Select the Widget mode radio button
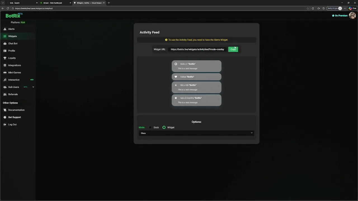Image resolution: width=358 pixels, height=201 pixels. pyautogui.click(x=164, y=128)
